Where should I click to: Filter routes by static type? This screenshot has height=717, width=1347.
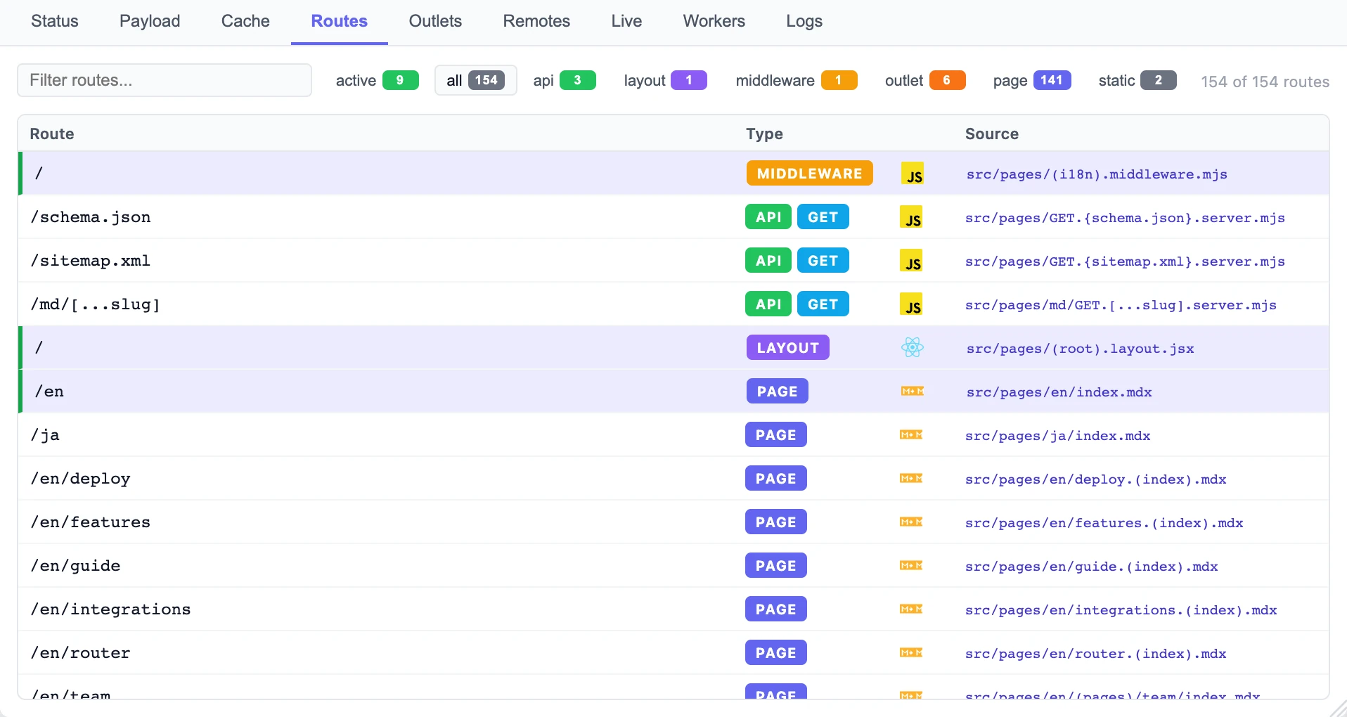(1137, 81)
